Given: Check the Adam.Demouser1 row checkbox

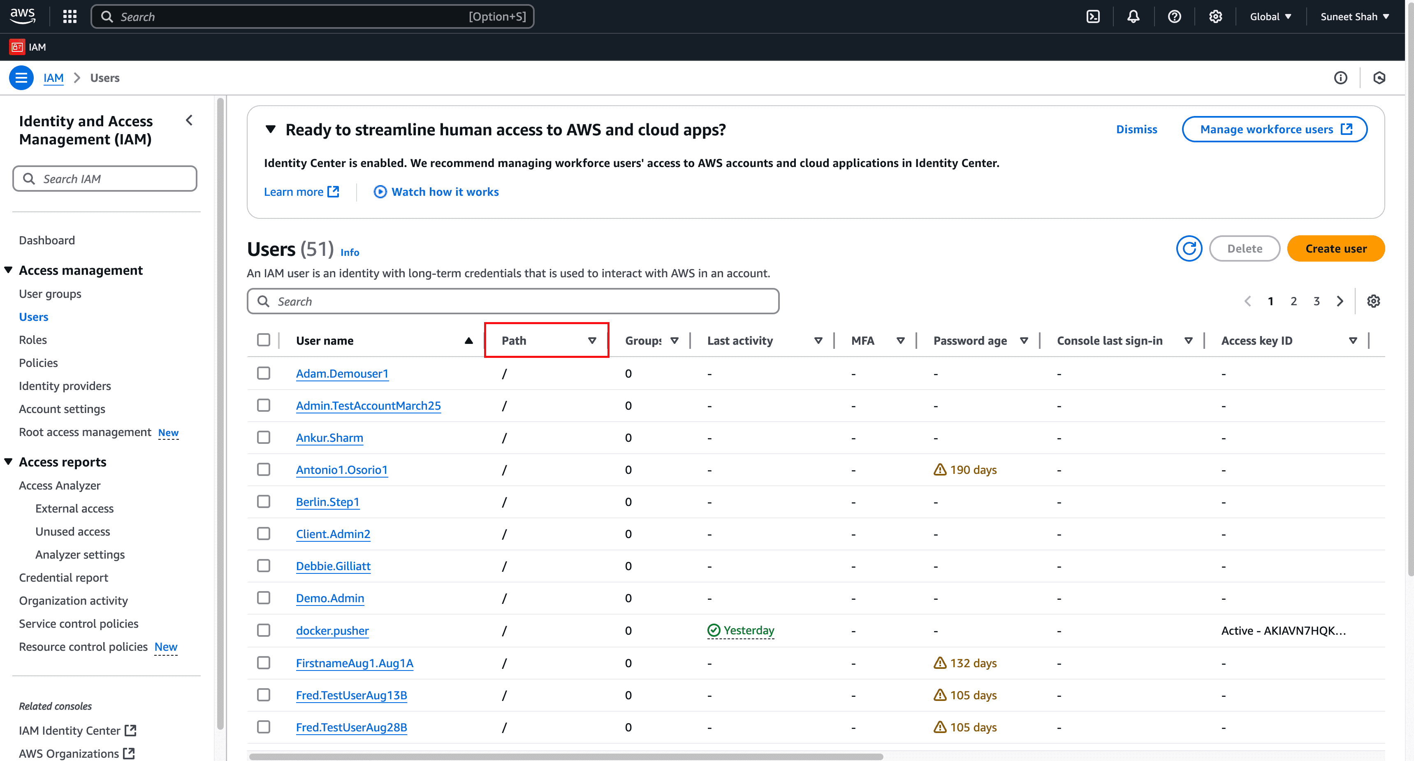Looking at the screenshot, I should click(264, 374).
